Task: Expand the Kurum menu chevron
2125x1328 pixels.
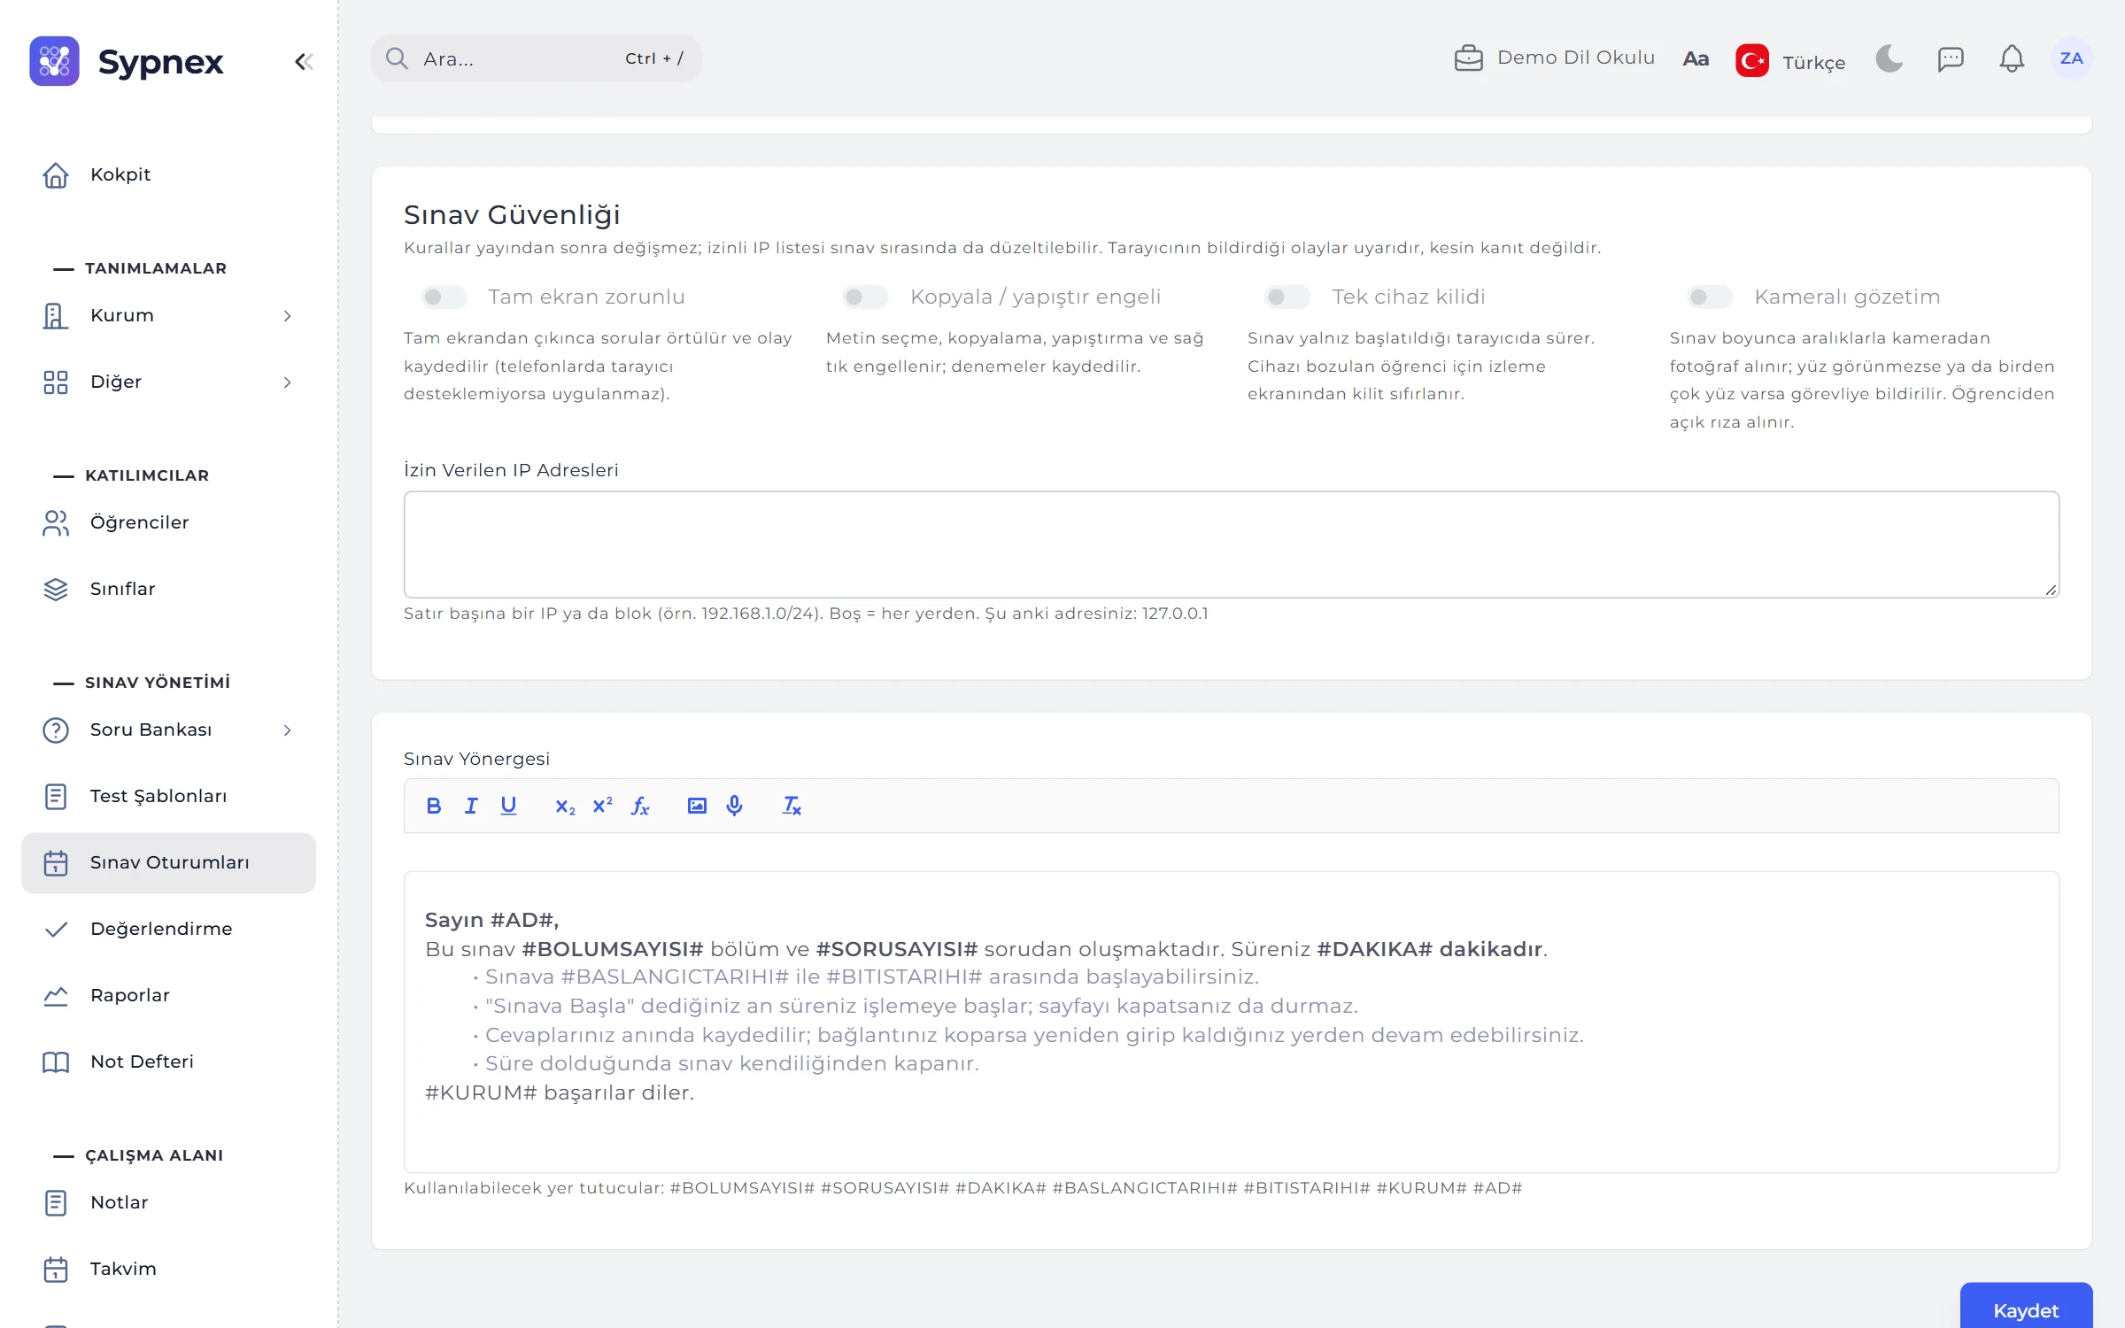Action: tap(287, 316)
